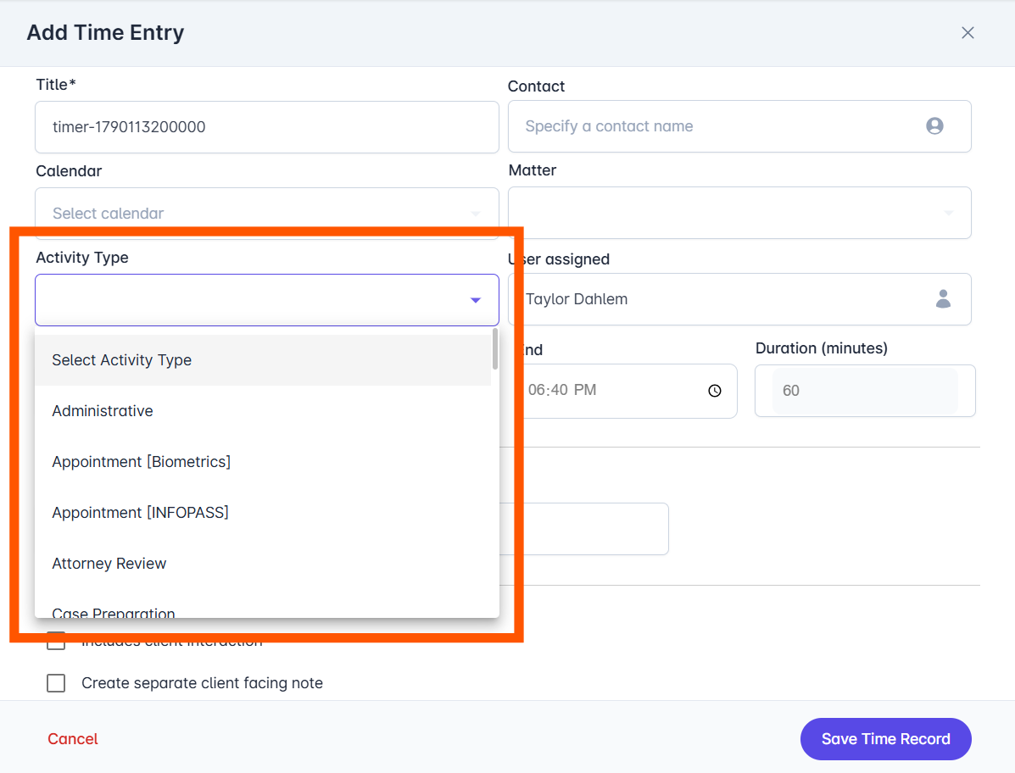Screen dimensions: 1015x773
Task: Click the User assigned field
Action: point(739,299)
